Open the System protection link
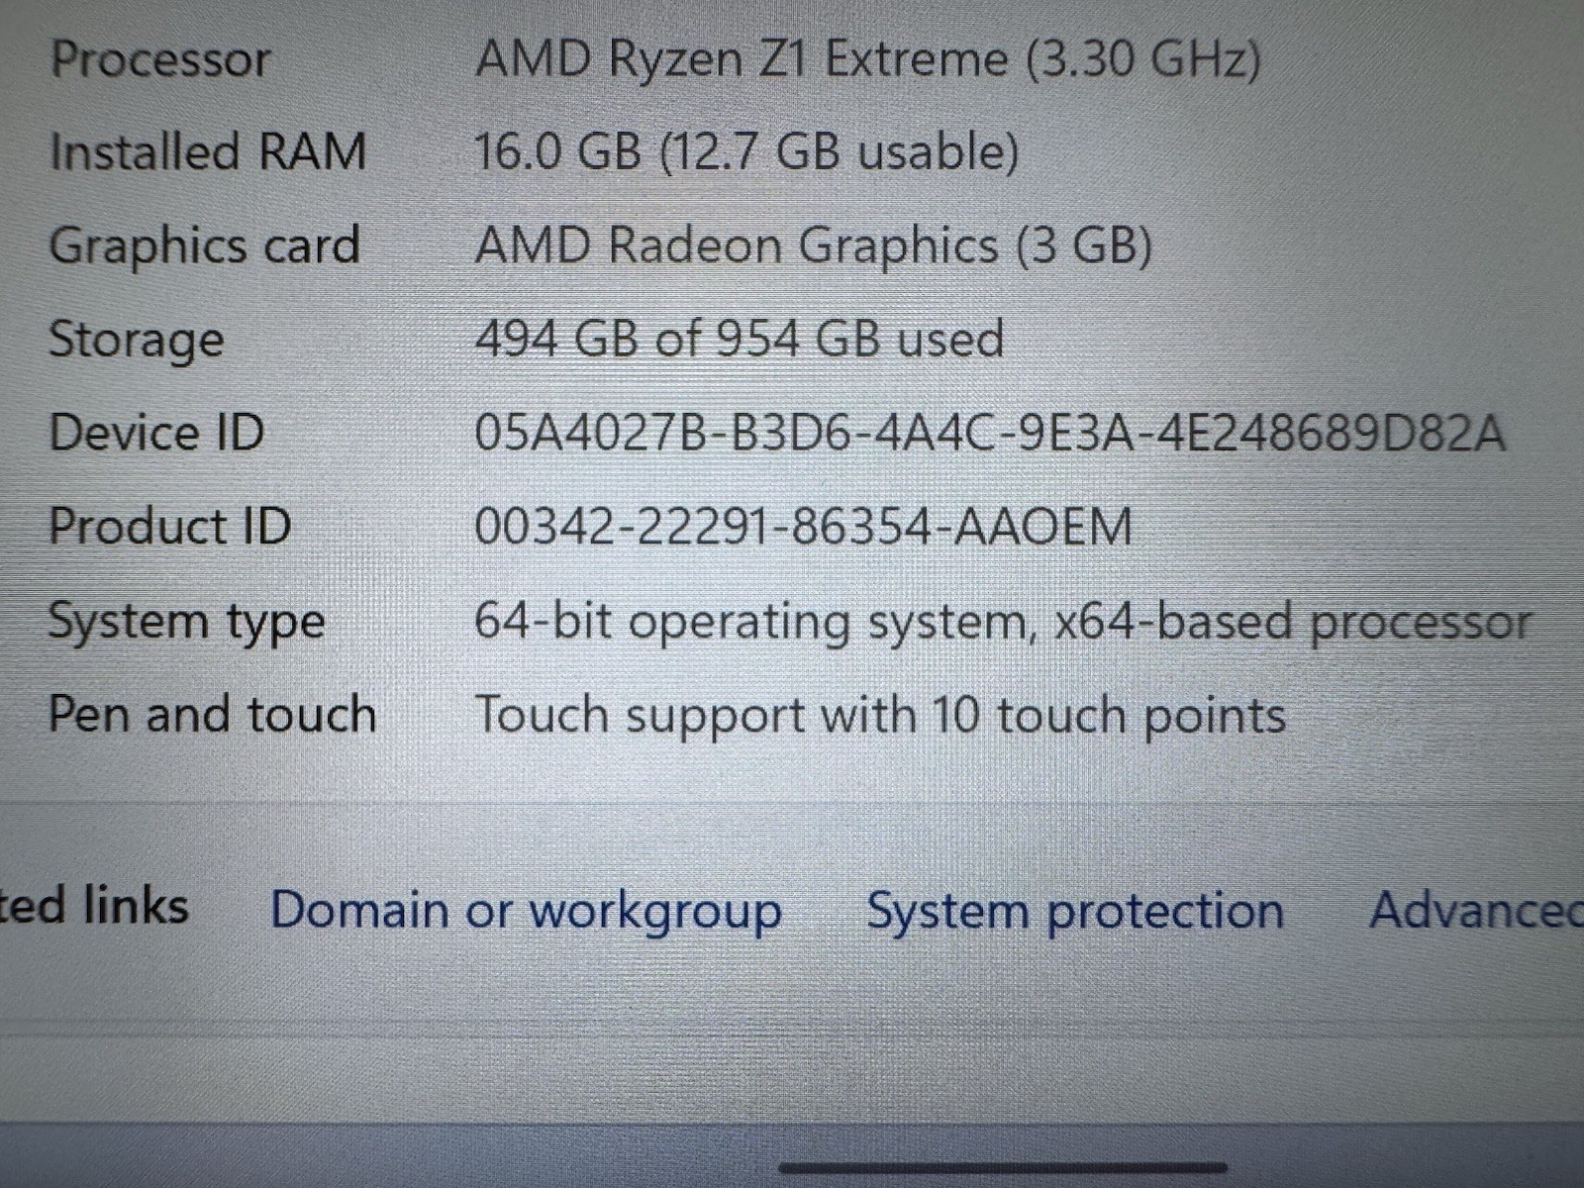 click(x=1075, y=911)
